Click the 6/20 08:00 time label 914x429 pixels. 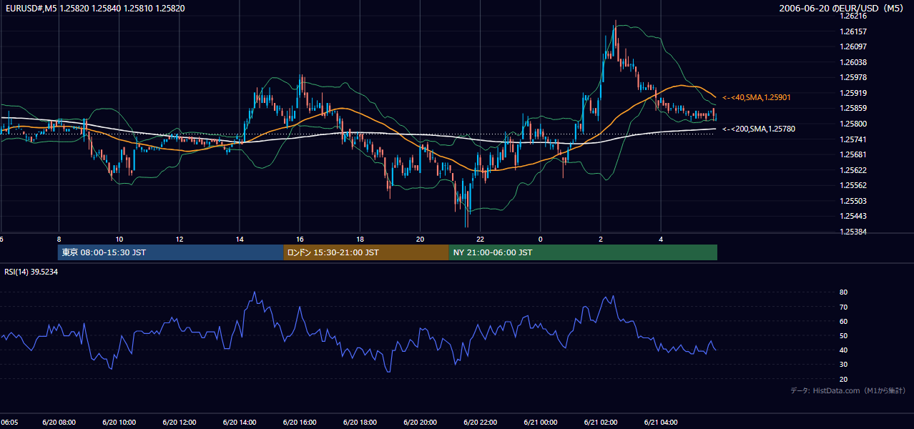point(59,423)
